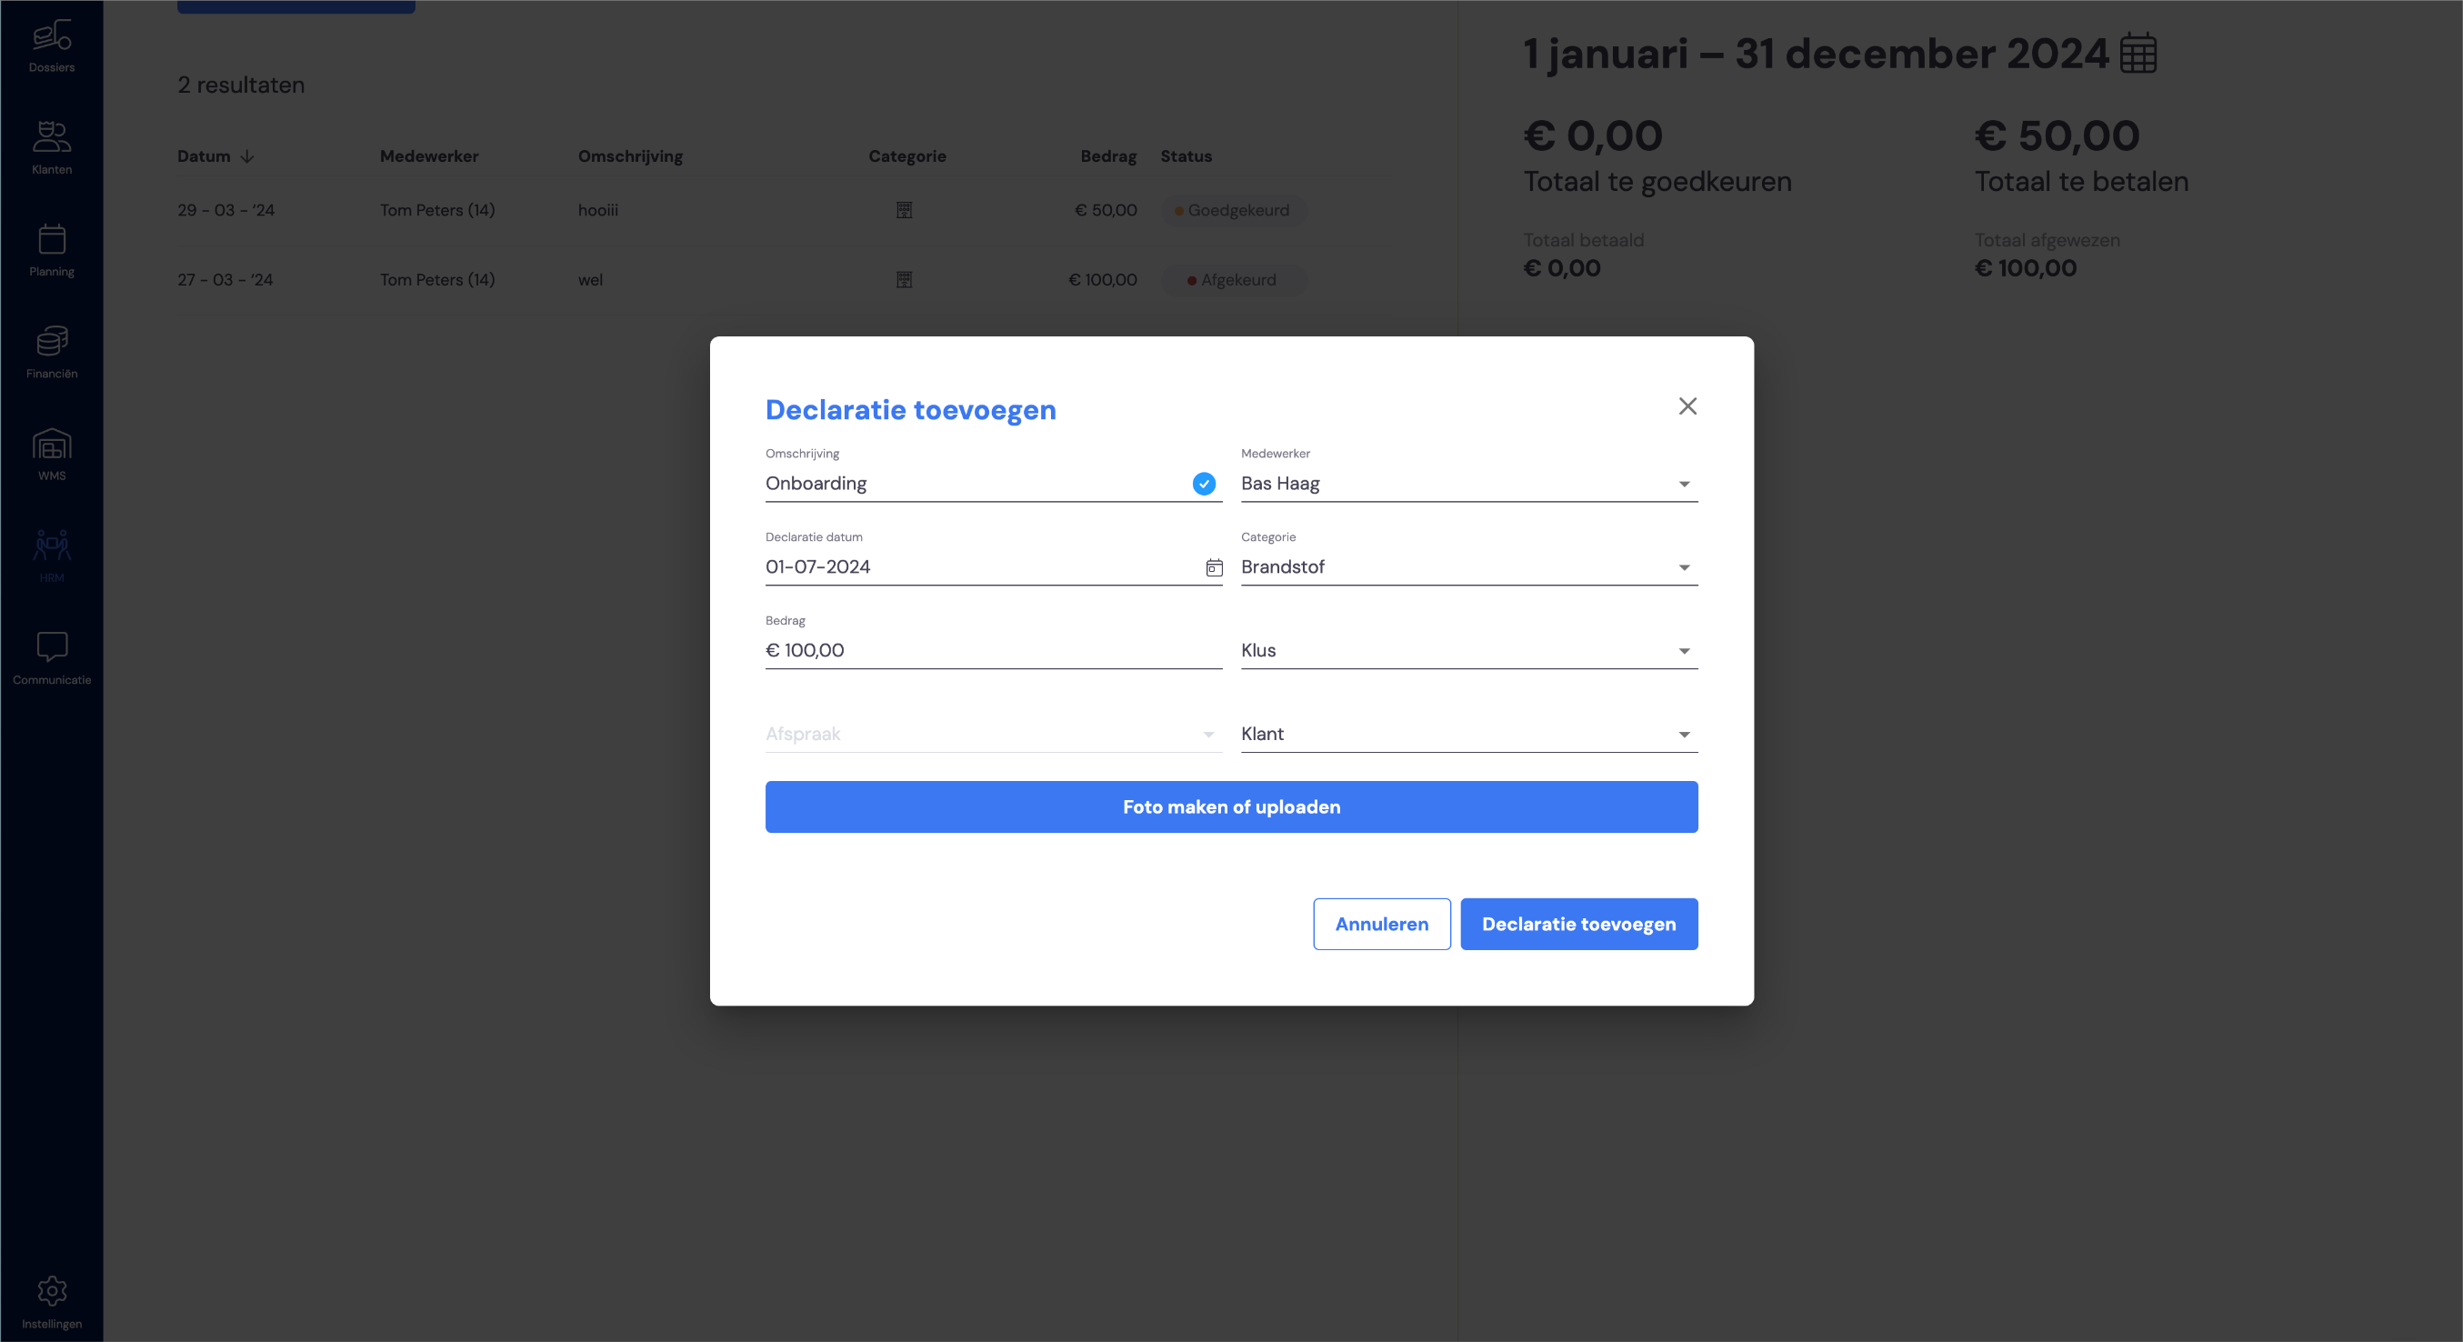
Task: Expand the Medewerker dropdown with Bas Haag
Action: [x=1468, y=484]
